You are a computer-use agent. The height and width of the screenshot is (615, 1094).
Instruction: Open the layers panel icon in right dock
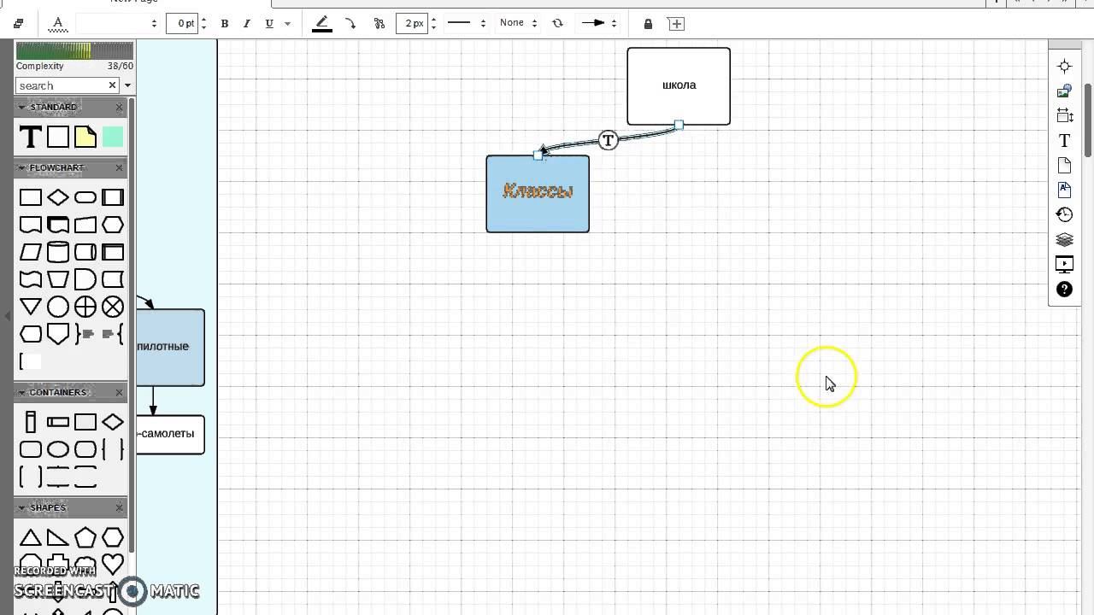click(x=1064, y=239)
